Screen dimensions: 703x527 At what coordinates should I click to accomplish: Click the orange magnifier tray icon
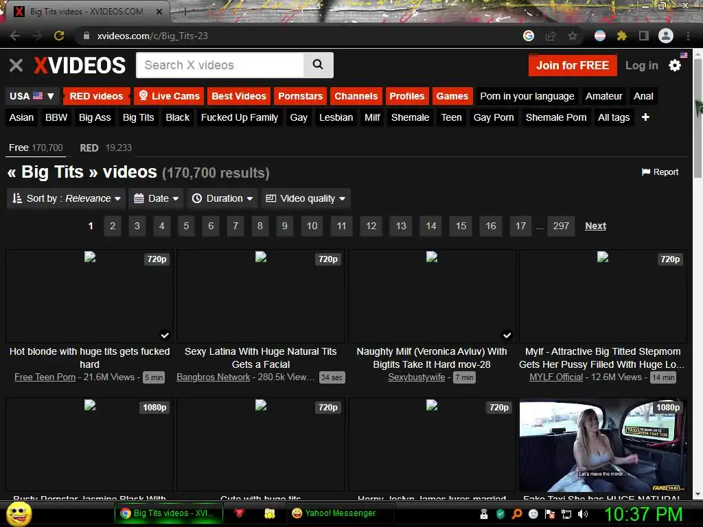coord(516,514)
